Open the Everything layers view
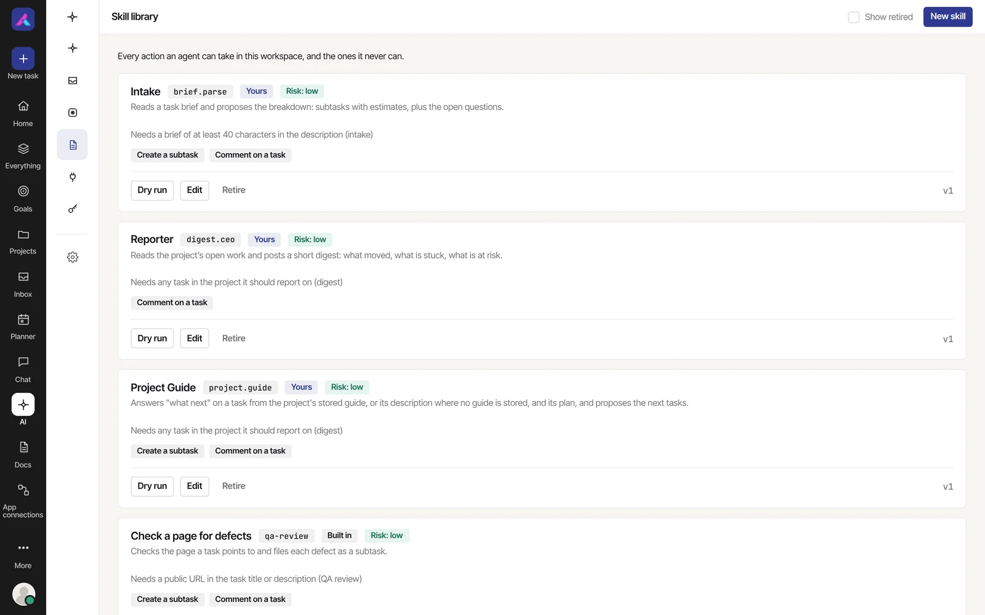985x615 pixels. (x=23, y=156)
